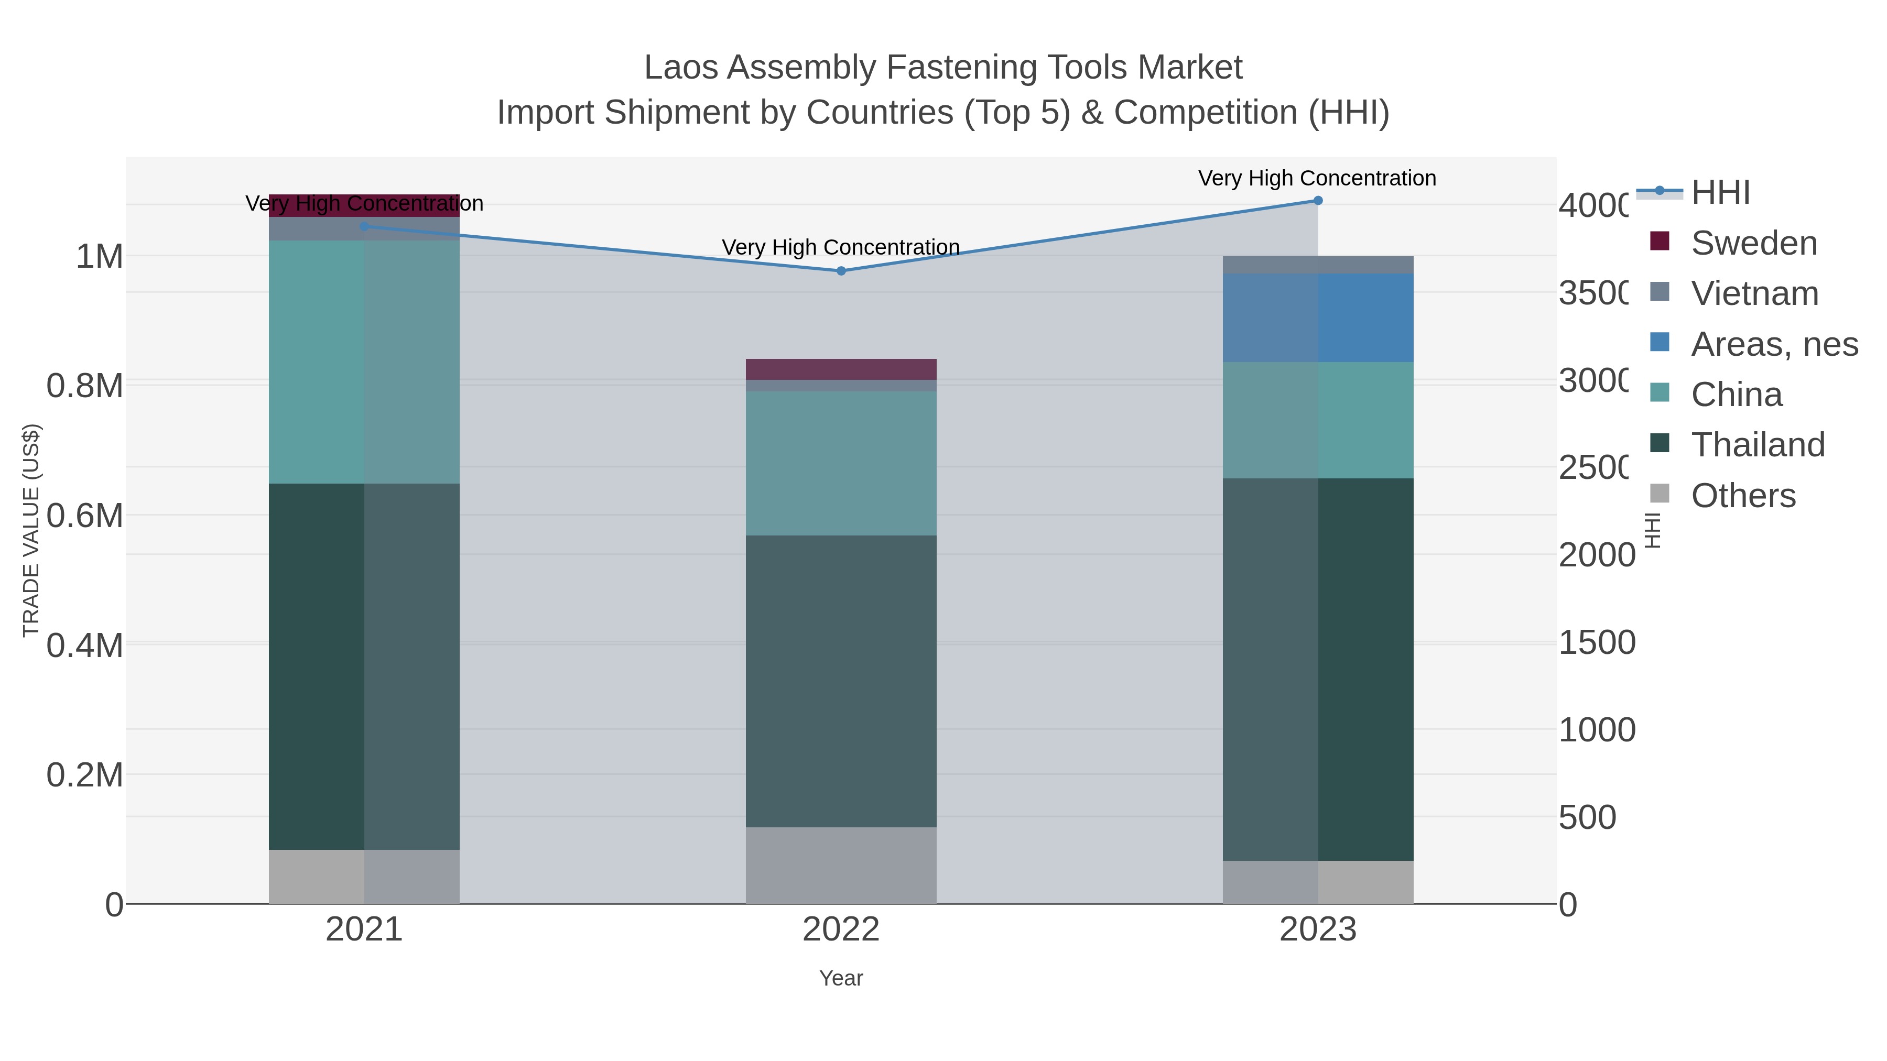Click the 2022 x-axis label
This screenshot has height=1061, width=1887.
(x=841, y=930)
